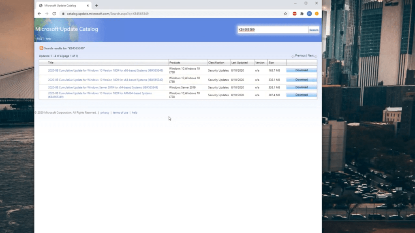The width and height of the screenshot is (415, 233).
Task: Open the FAQ link in the header
Action: pyautogui.click(x=40, y=39)
